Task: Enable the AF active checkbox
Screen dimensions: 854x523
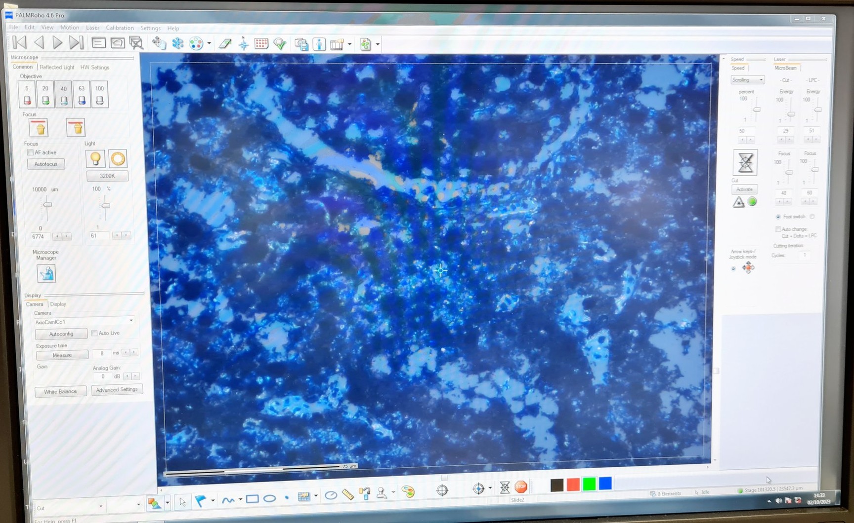Action: tap(30, 152)
